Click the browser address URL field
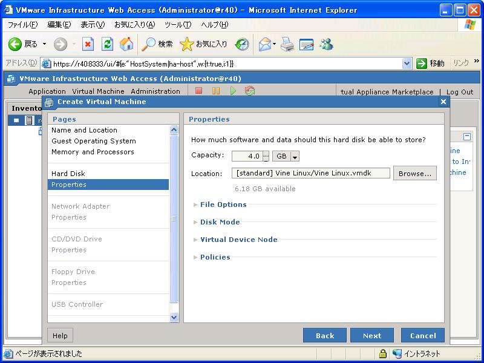The width and height of the screenshot is (484, 363). click(x=227, y=64)
